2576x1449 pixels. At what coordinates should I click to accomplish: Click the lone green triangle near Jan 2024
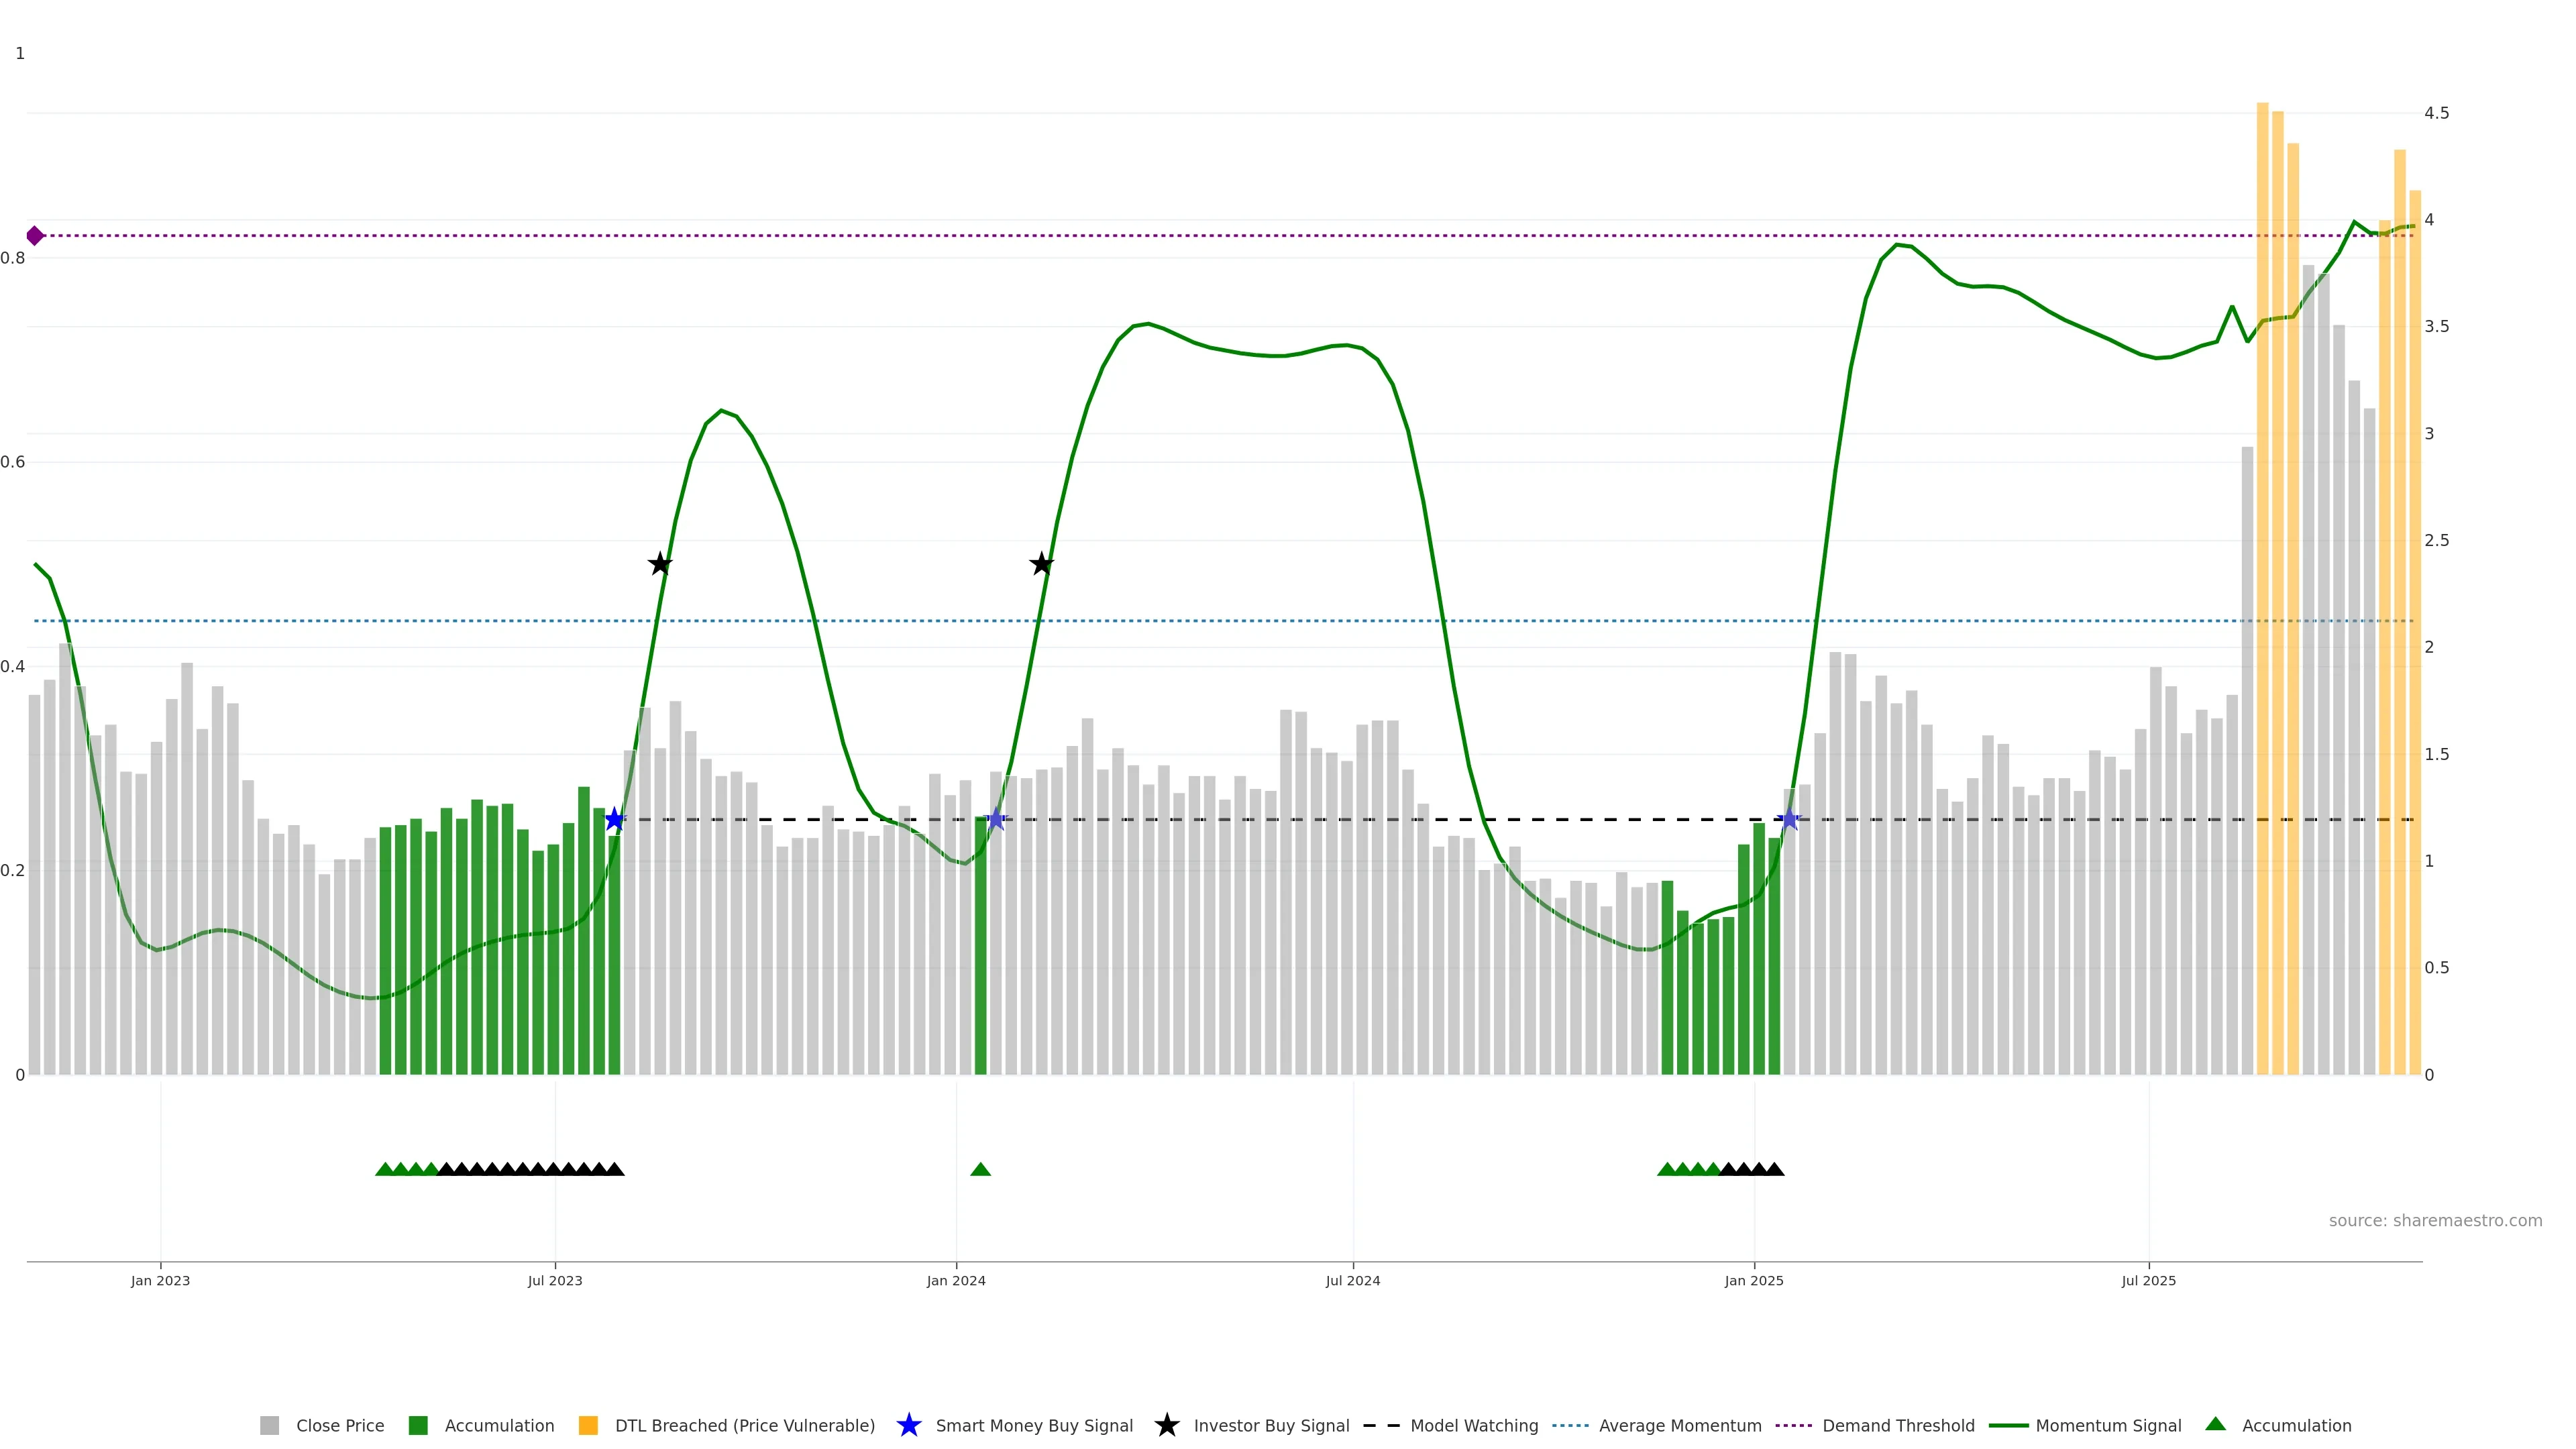pos(980,1169)
